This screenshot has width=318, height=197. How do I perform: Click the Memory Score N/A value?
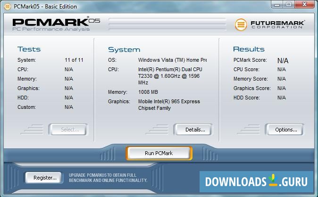pos(282,79)
